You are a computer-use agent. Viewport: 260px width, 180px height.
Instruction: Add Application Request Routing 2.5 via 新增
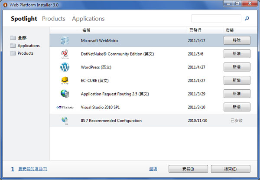(237, 94)
